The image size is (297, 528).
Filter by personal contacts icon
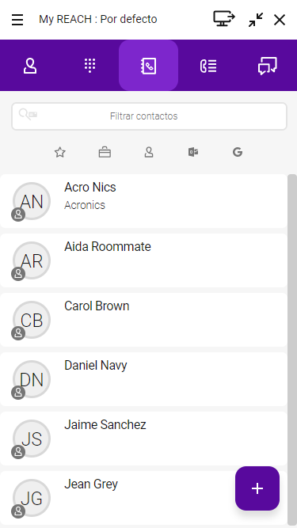pyautogui.click(x=149, y=153)
